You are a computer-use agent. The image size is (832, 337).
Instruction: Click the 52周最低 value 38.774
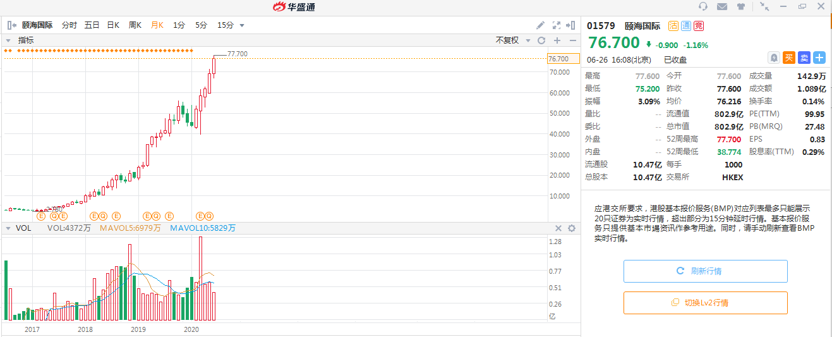[728, 152]
